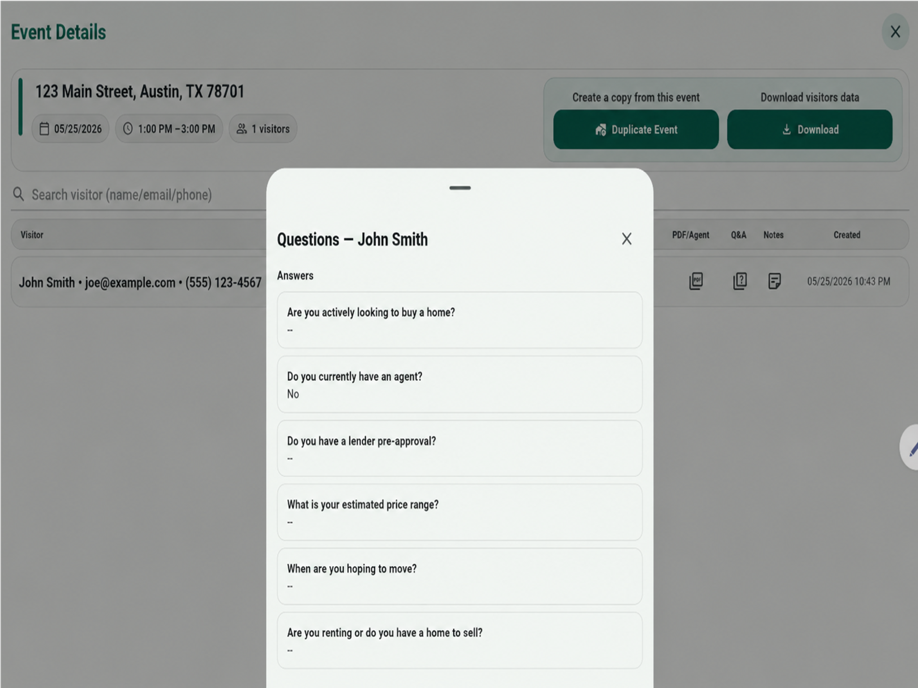This screenshot has width=918, height=688.
Task: Click the Answers label
Action: click(295, 275)
